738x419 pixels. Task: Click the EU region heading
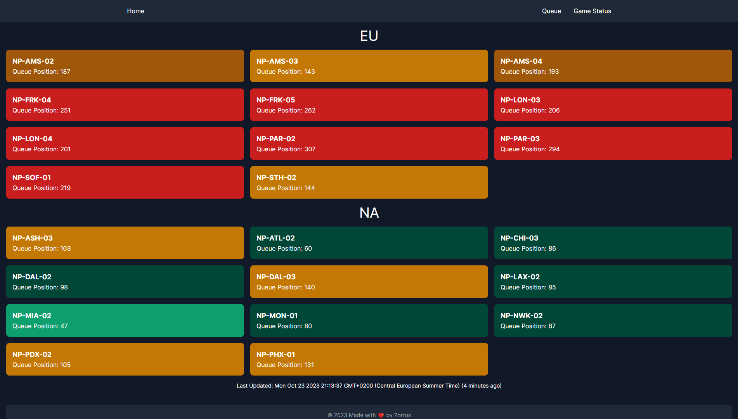tap(369, 36)
